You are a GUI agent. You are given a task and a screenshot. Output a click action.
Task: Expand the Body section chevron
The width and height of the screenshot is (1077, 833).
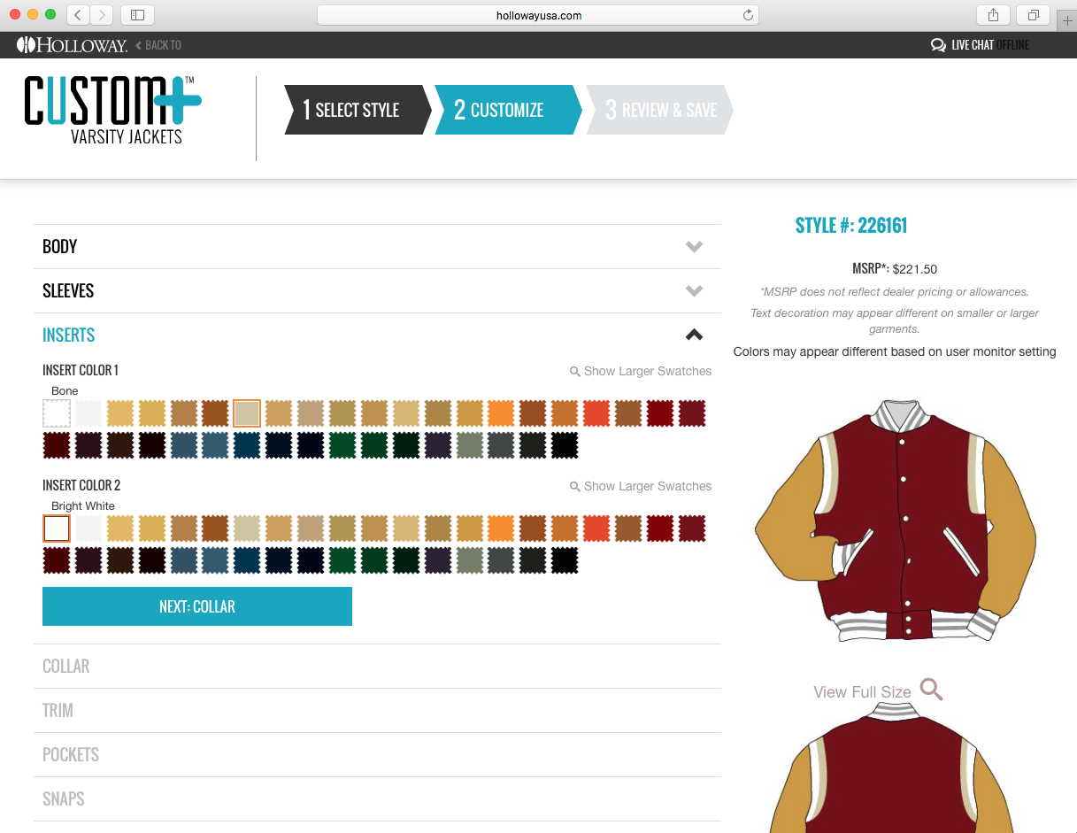[694, 247]
